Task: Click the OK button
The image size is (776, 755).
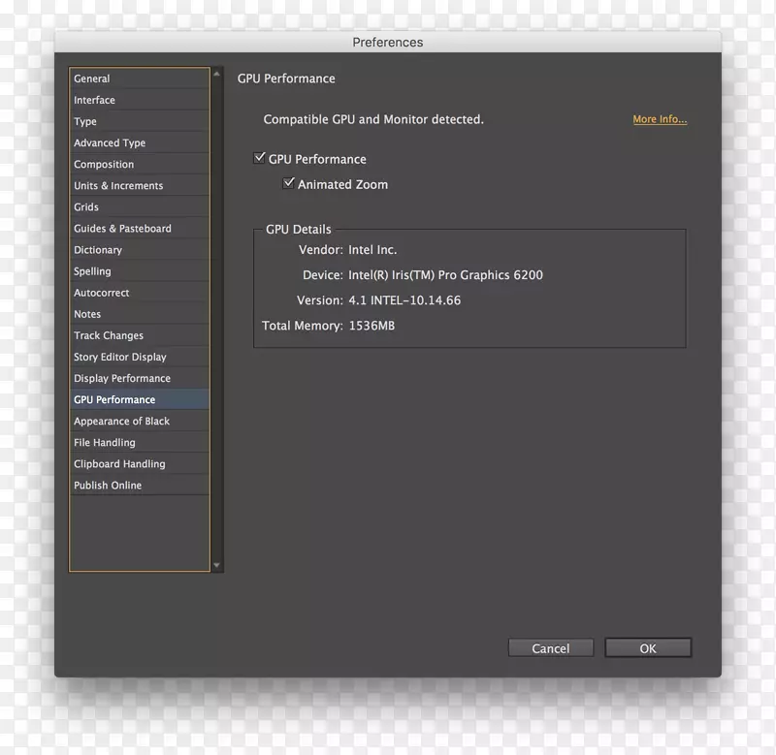Action: 647,647
